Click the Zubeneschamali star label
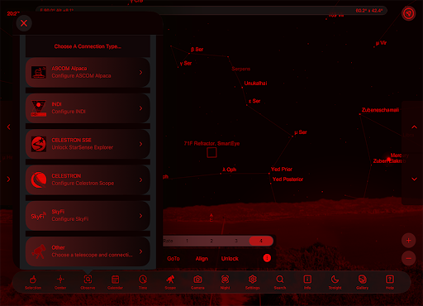 (380, 110)
